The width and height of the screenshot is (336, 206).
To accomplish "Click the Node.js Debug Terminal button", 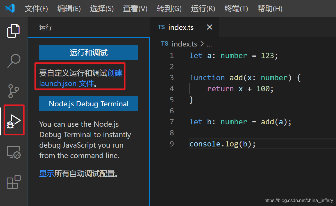I will click(x=88, y=104).
